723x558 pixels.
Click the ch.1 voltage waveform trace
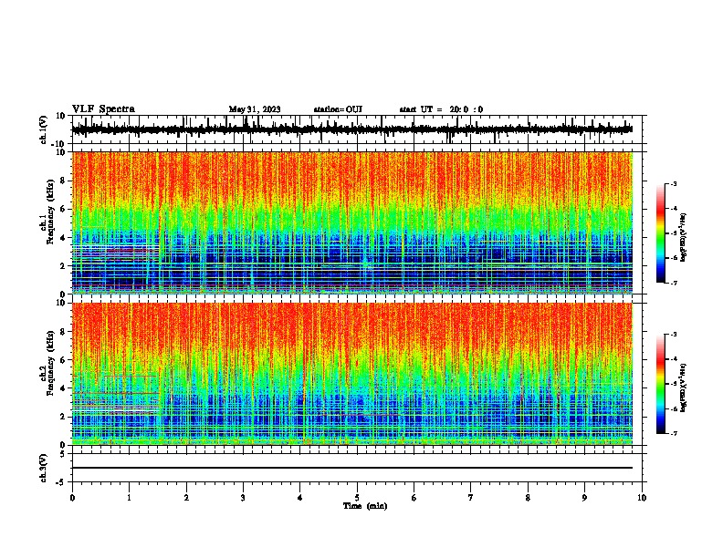pyautogui.click(x=352, y=129)
